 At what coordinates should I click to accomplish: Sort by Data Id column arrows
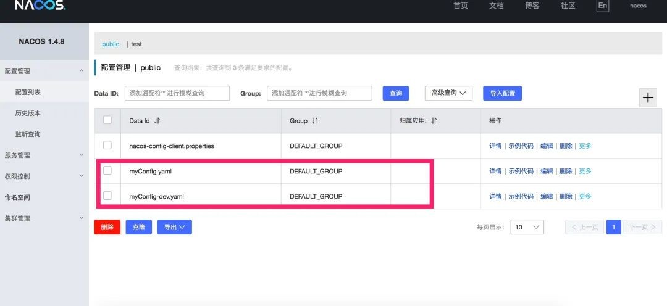point(157,121)
